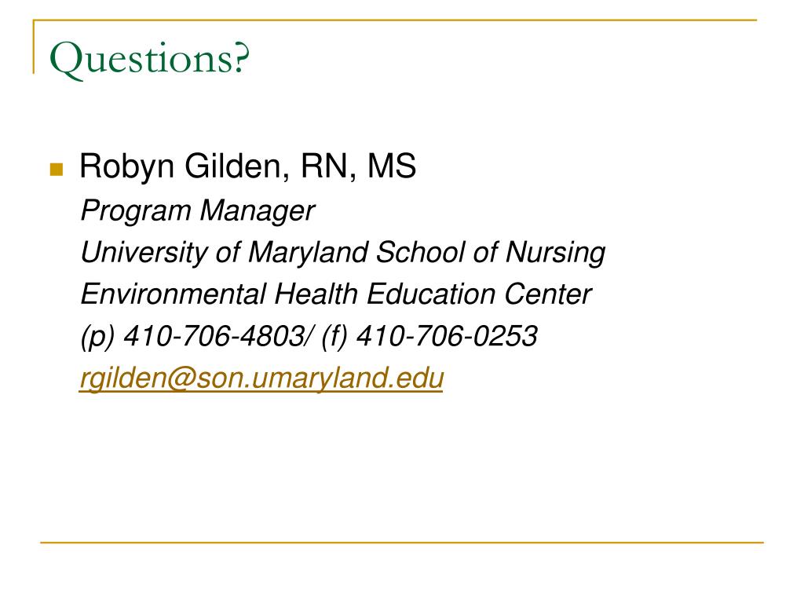Select the 'Questions?' slide title

149,59
